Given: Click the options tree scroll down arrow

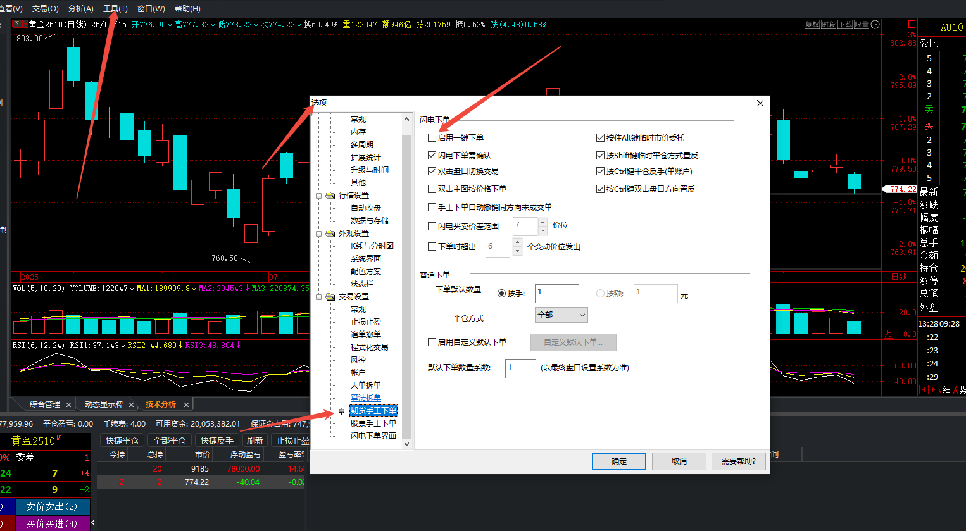Looking at the screenshot, I should [x=407, y=444].
